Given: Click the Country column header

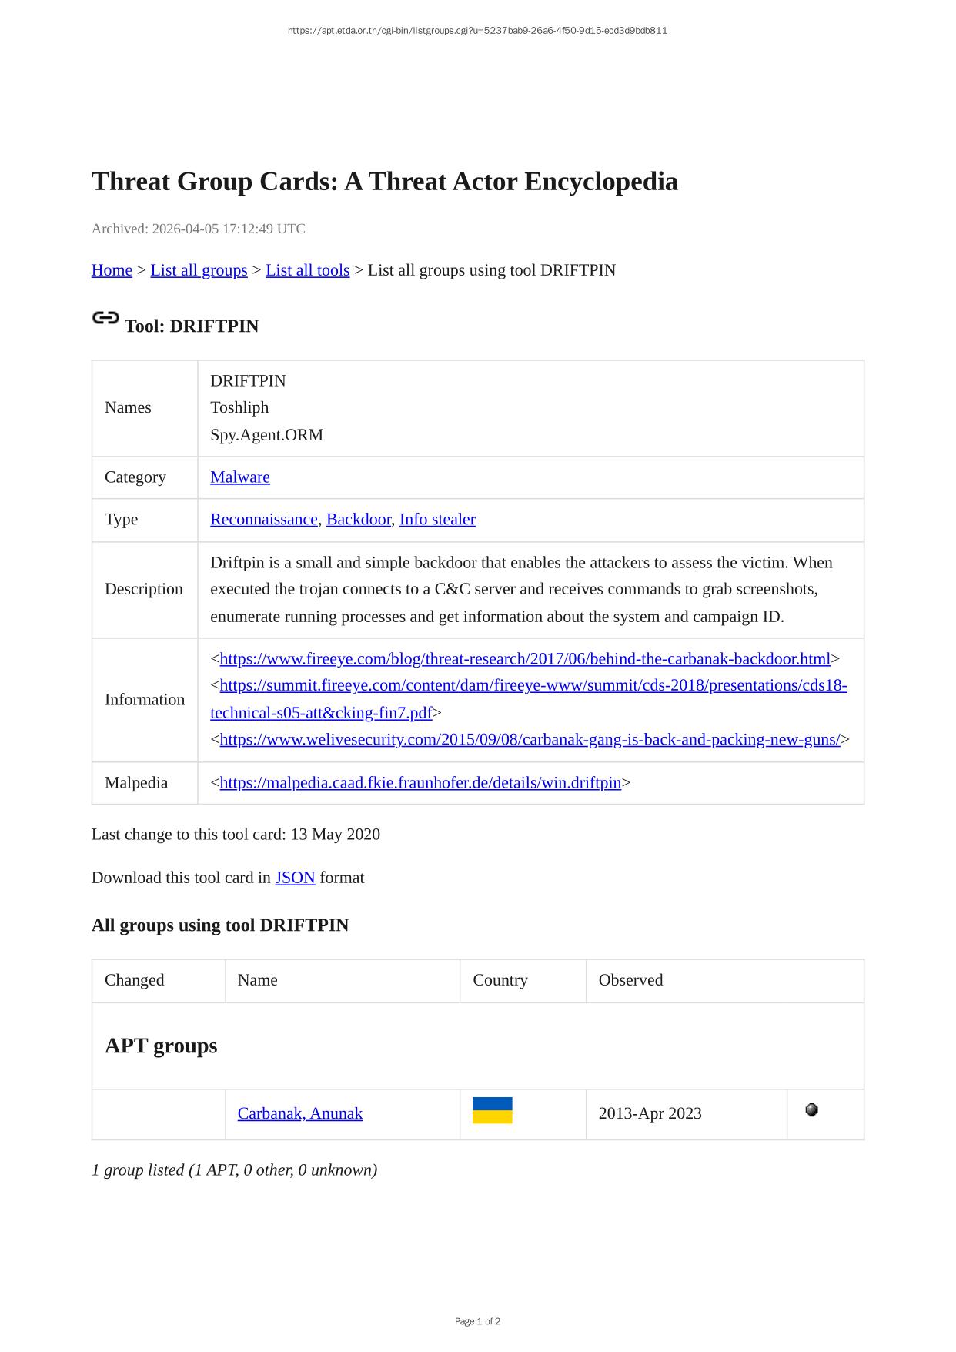Looking at the screenshot, I should (x=500, y=980).
